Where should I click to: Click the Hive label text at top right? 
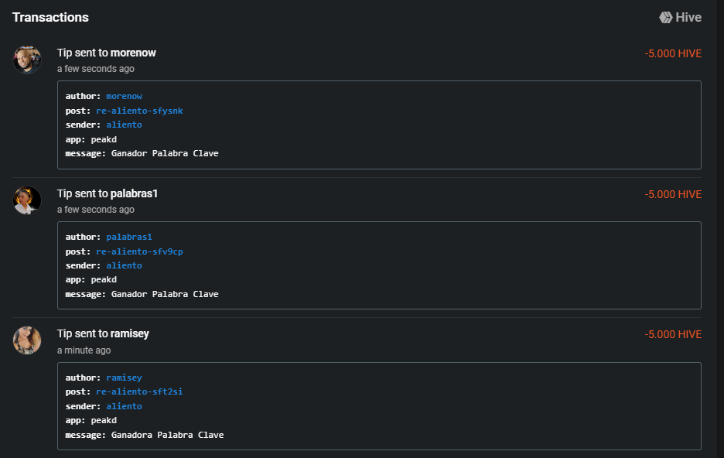(x=688, y=18)
